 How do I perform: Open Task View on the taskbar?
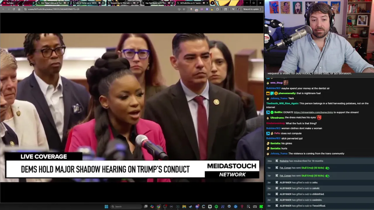click(146, 206)
